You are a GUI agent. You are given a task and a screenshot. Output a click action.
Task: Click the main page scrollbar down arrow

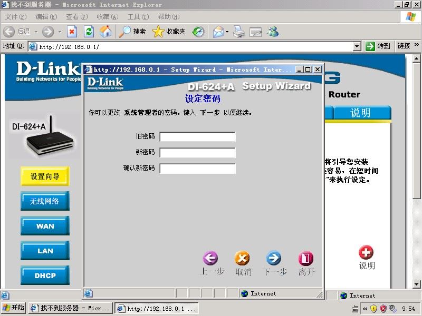[x=416, y=284]
